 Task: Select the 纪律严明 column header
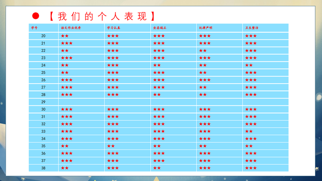click(x=219, y=28)
